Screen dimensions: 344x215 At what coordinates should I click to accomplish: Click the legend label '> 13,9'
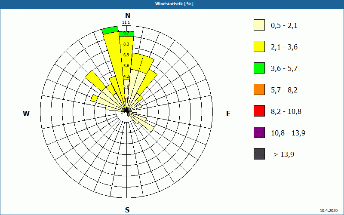click(284, 155)
